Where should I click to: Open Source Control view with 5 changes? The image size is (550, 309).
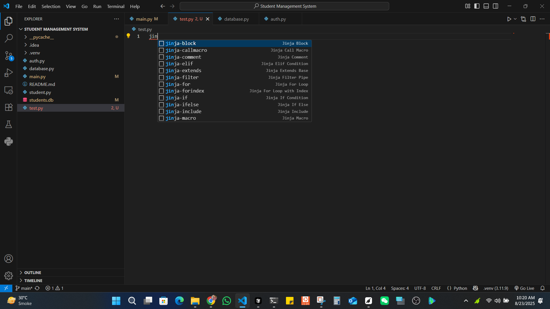pos(9,56)
